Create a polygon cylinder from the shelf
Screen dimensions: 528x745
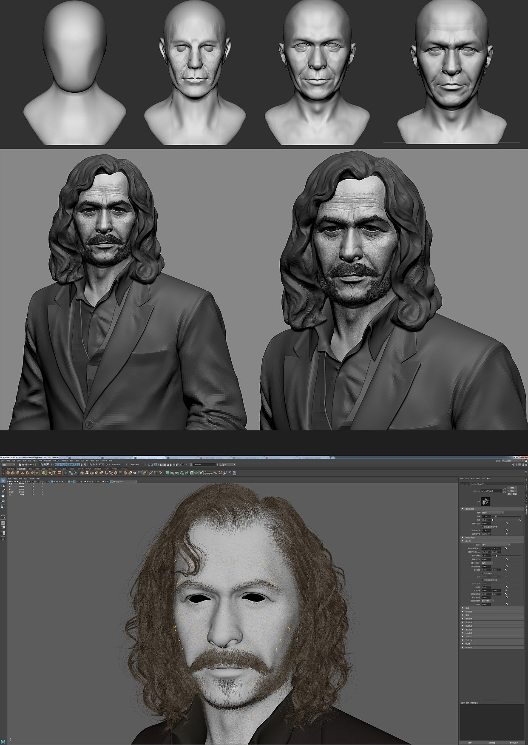(18, 473)
